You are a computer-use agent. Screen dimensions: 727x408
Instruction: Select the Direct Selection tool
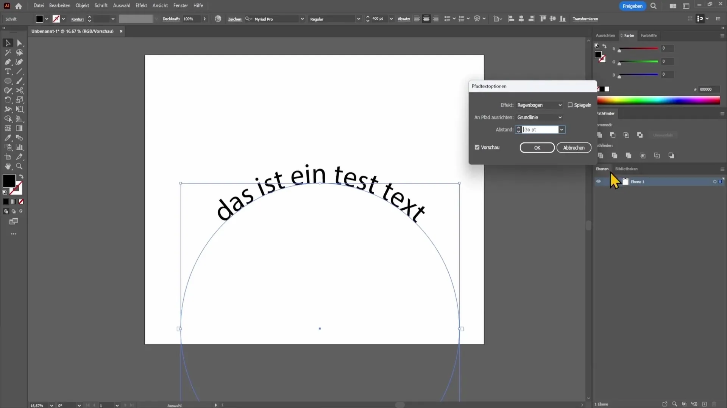click(19, 43)
